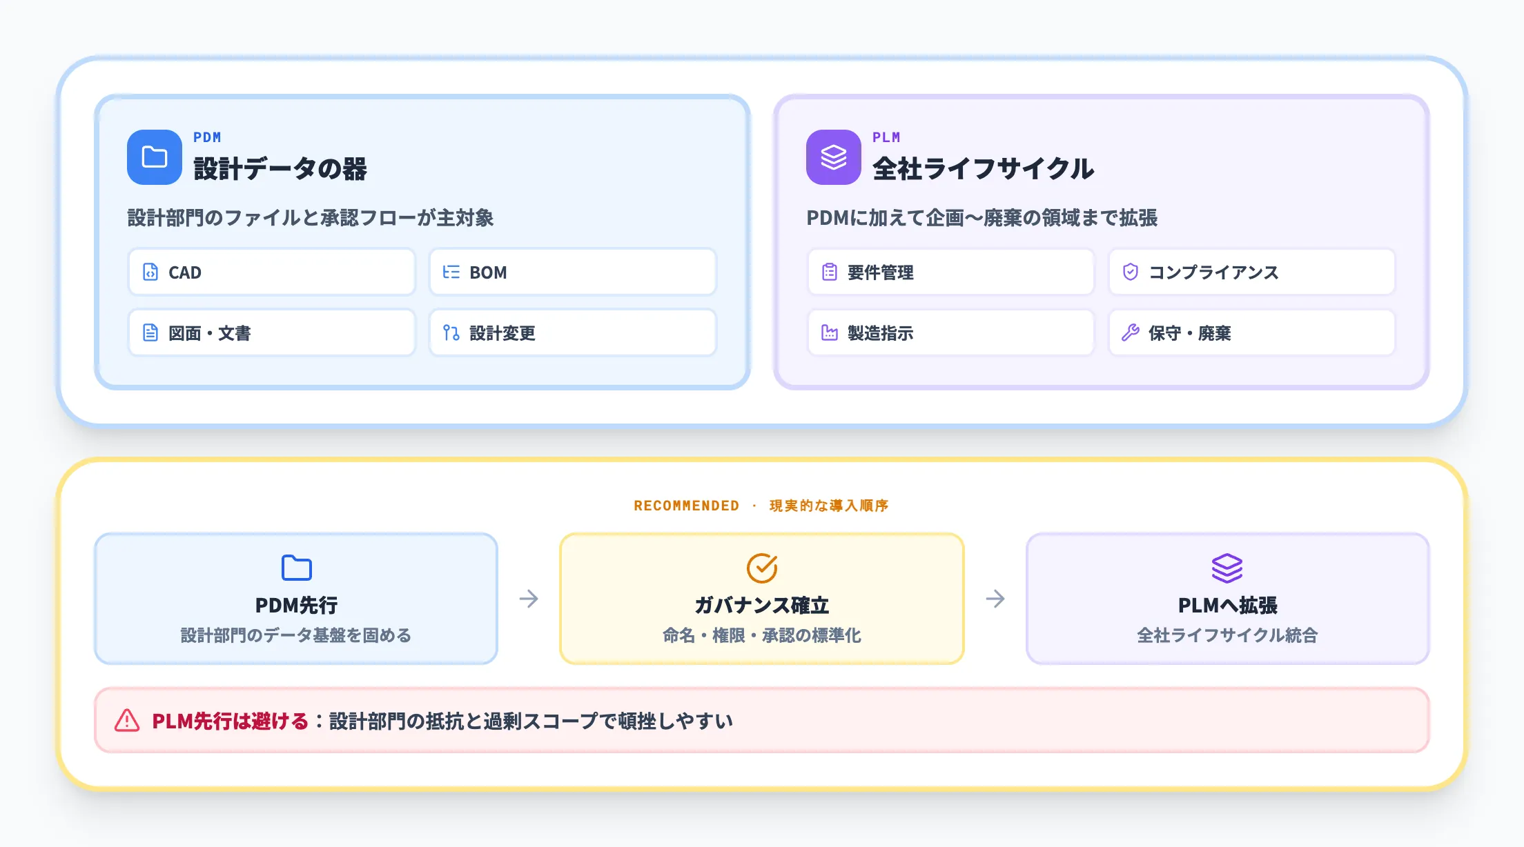The image size is (1524, 847).
Task: Select the purple PLM layers icon
Action: pyautogui.click(x=833, y=157)
